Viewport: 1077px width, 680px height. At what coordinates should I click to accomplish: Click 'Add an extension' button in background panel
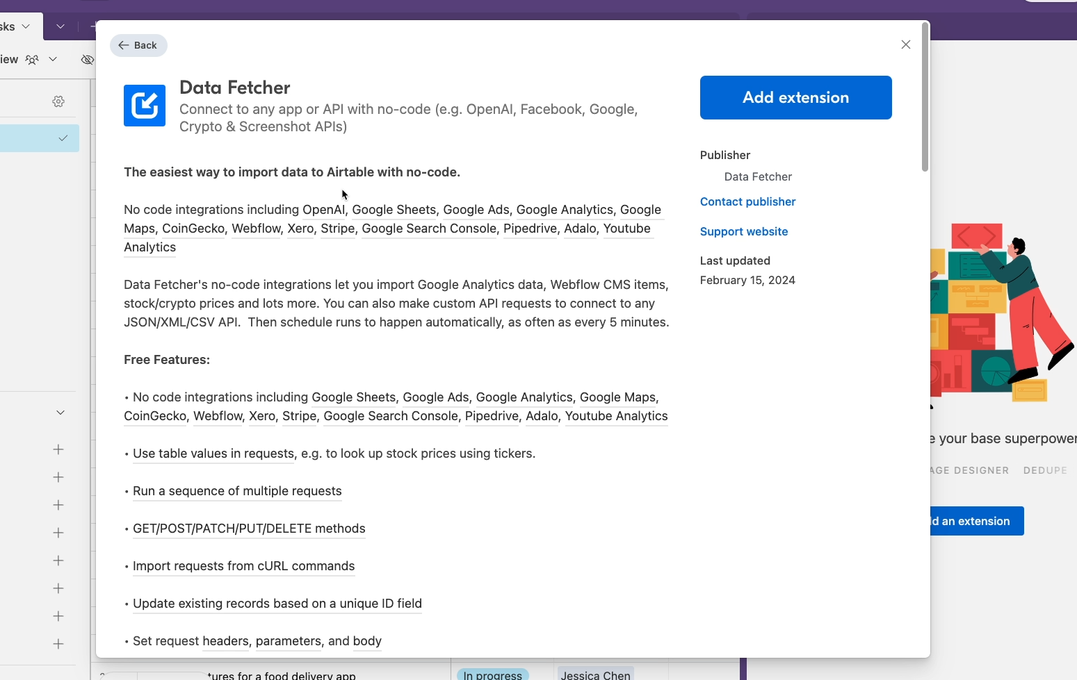tap(976, 521)
